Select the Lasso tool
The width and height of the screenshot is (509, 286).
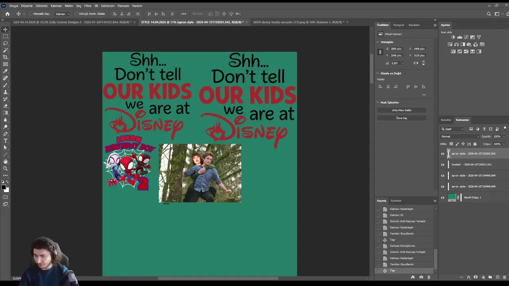tap(6, 43)
